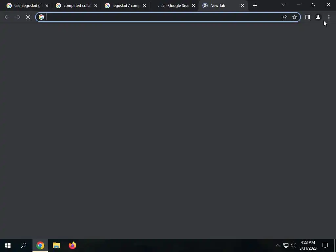This screenshot has height=252, width=336.
Task: Close the .5 - Google Search tab
Action: [x=194, y=6]
